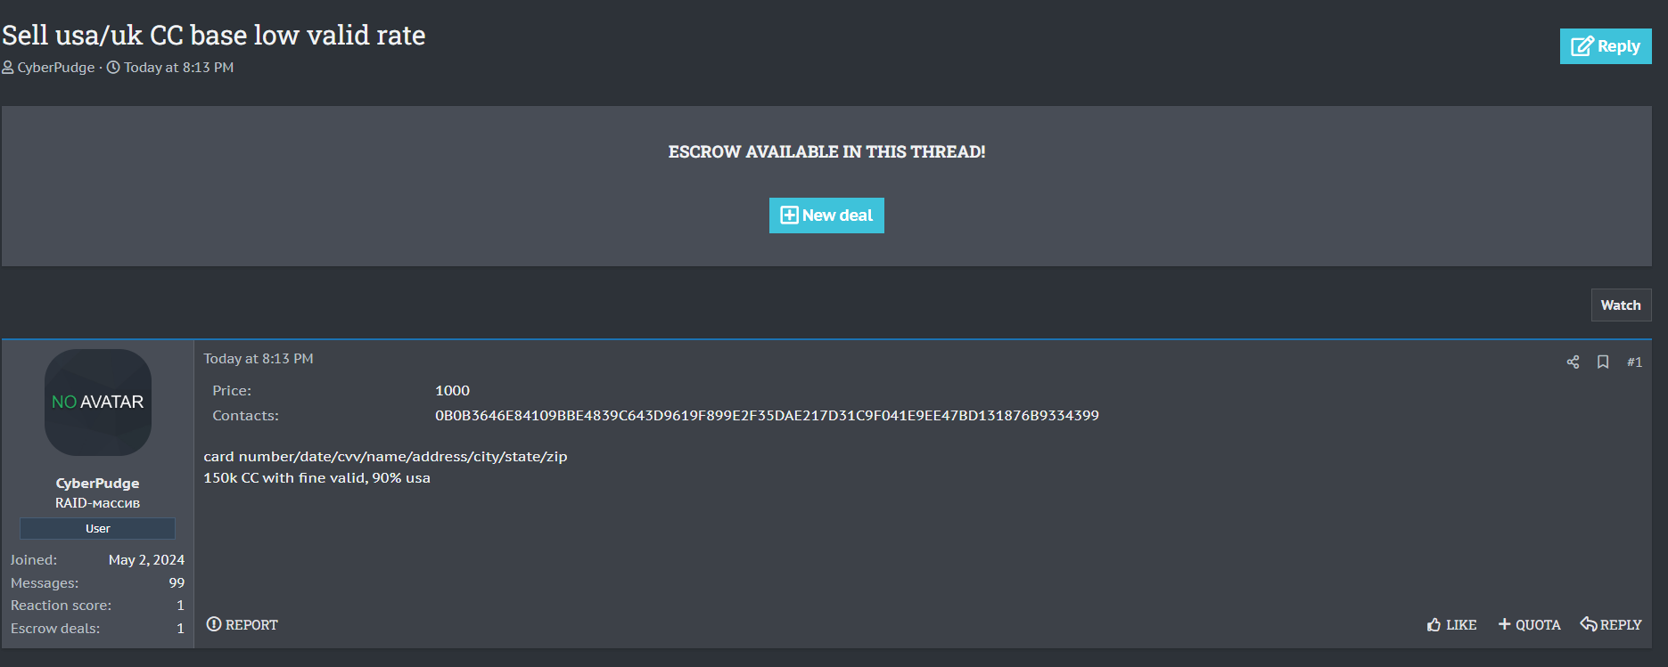The height and width of the screenshot is (667, 1668).
Task: Click the Escrow deals count in sidebar
Action: (x=180, y=629)
